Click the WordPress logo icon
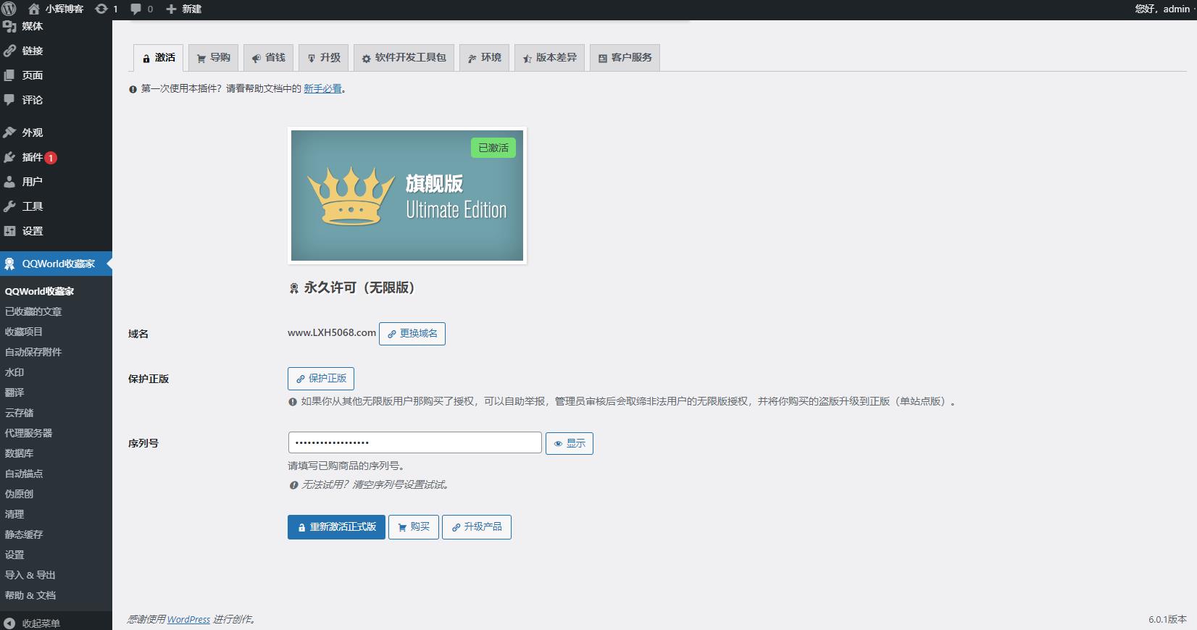 pos(9,9)
